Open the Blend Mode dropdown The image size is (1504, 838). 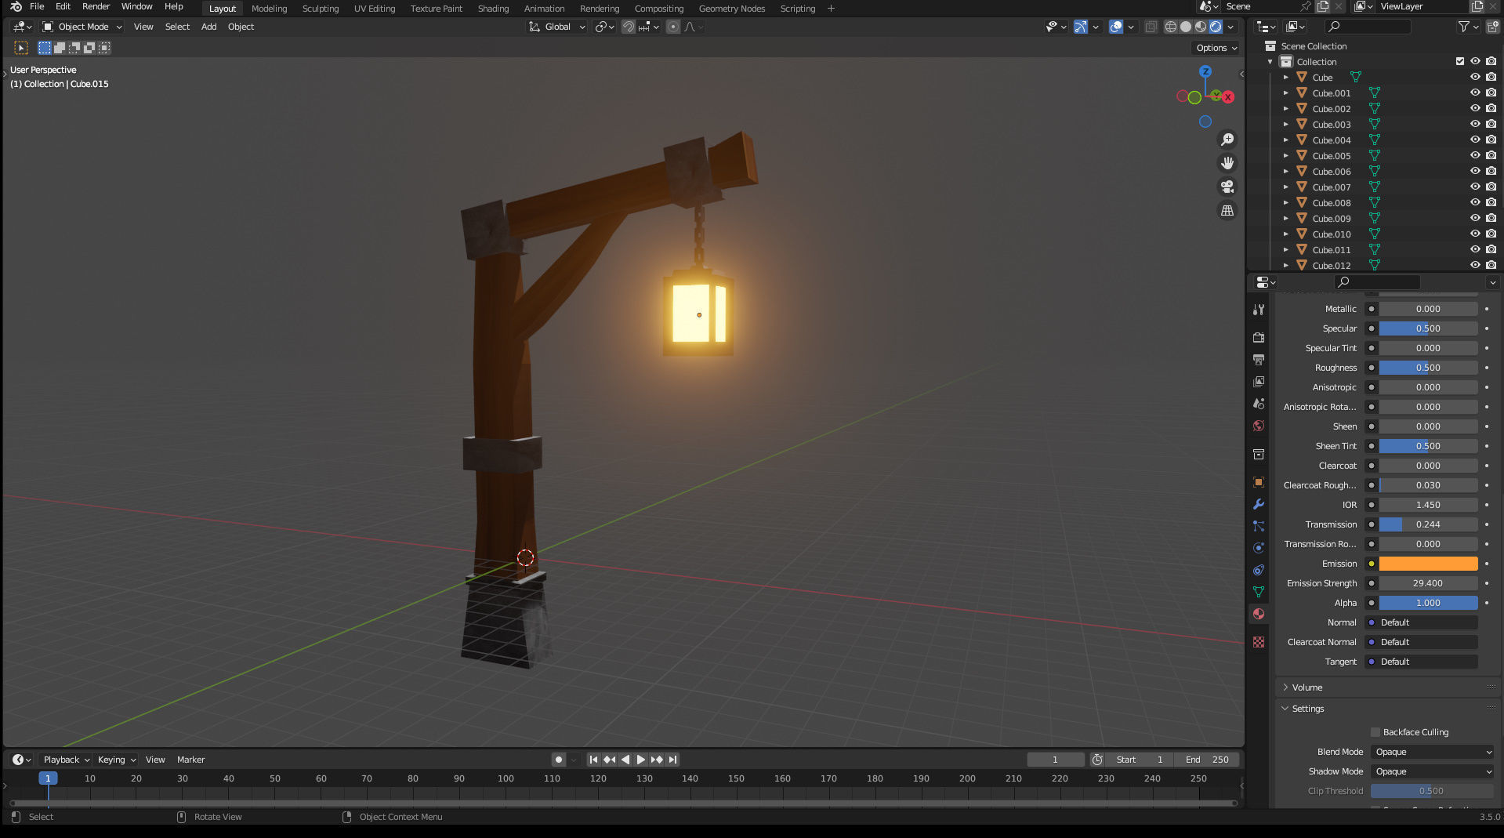coord(1432,752)
